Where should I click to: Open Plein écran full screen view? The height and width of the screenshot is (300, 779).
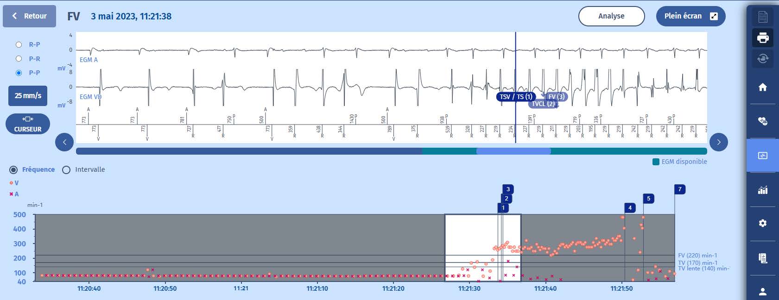(x=690, y=16)
